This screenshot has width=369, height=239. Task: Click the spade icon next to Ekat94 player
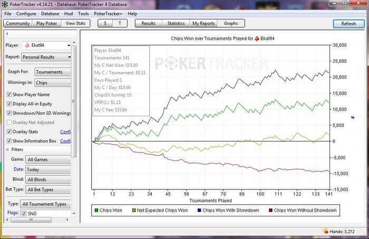pyautogui.click(x=27, y=45)
